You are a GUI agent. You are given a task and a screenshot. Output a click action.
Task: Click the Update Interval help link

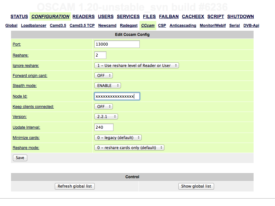pyautogui.click(x=26, y=127)
